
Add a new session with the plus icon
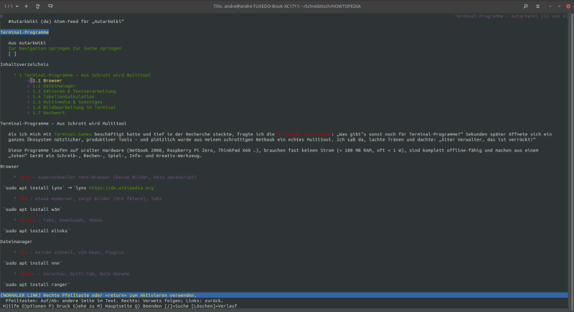(26, 6)
